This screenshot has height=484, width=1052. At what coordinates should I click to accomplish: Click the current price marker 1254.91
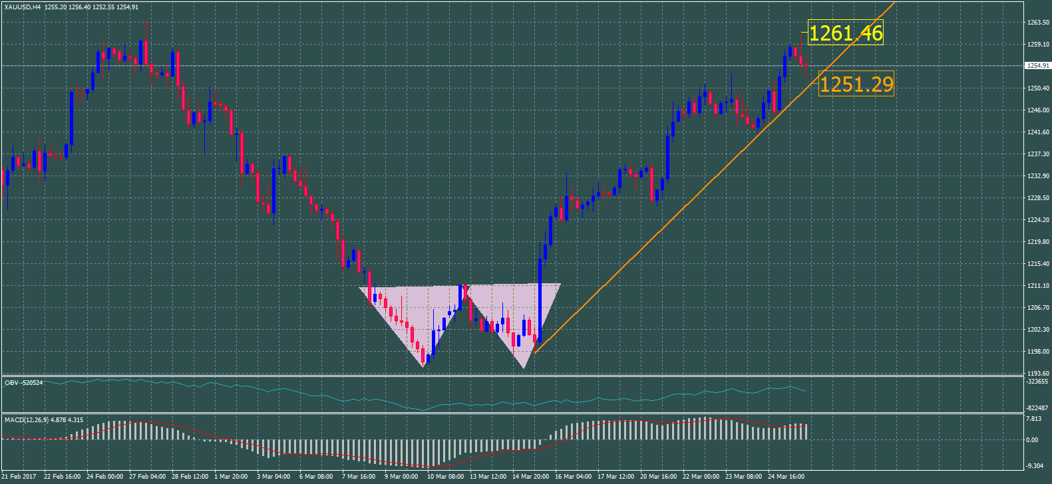click(1037, 66)
